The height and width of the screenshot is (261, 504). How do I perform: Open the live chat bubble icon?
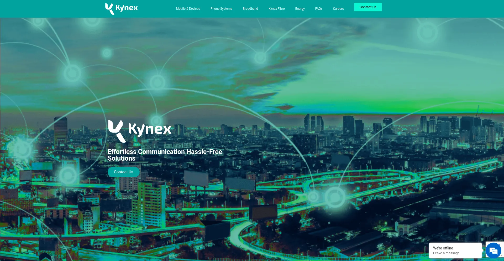coord(493,250)
